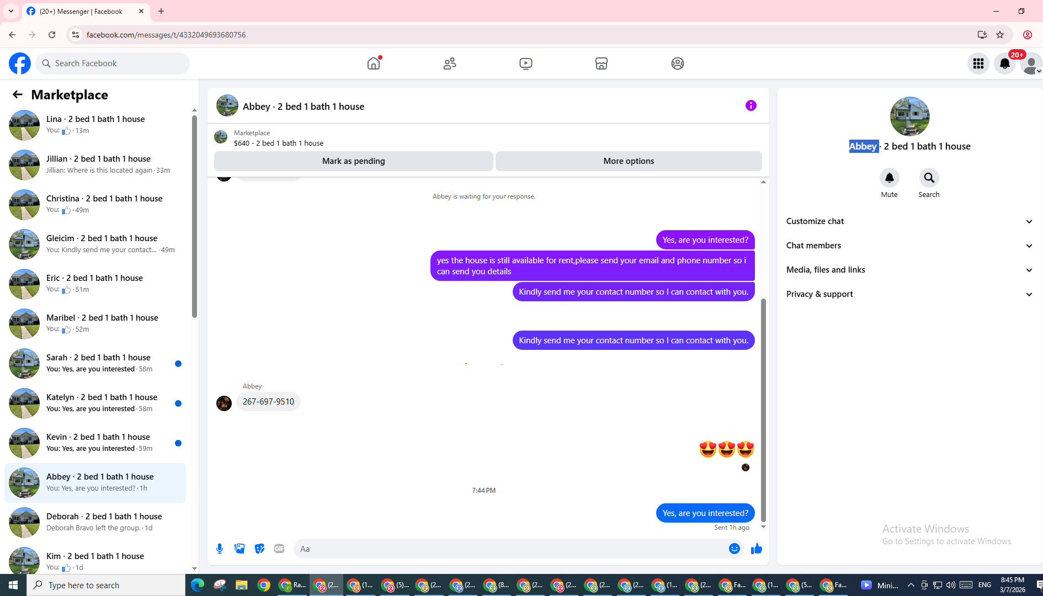The height and width of the screenshot is (596, 1043).
Task: Open Katelyn's unread conversation
Action: pyautogui.click(x=95, y=403)
